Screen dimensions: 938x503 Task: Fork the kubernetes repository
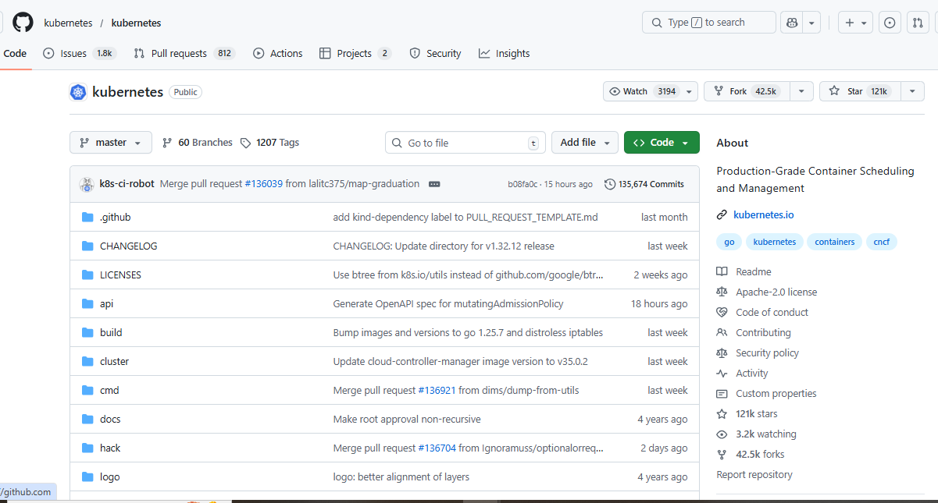746,91
